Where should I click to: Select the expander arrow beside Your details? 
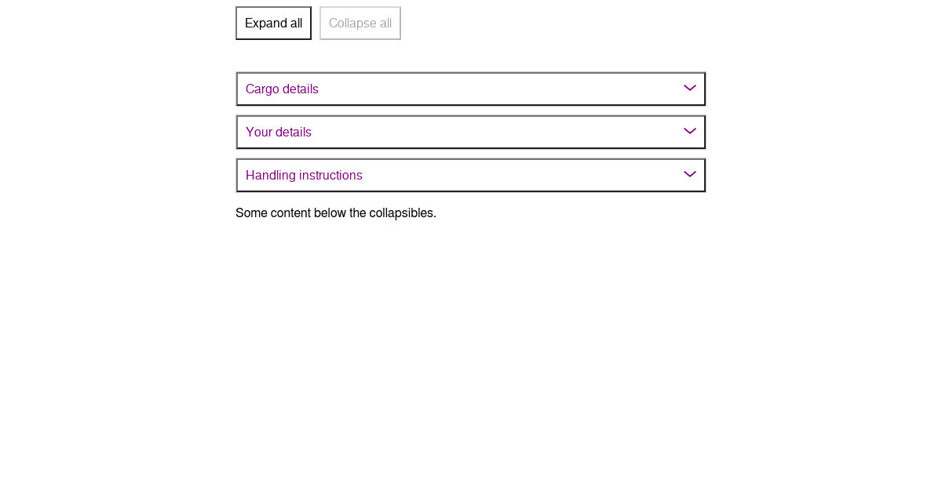(x=689, y=131)
